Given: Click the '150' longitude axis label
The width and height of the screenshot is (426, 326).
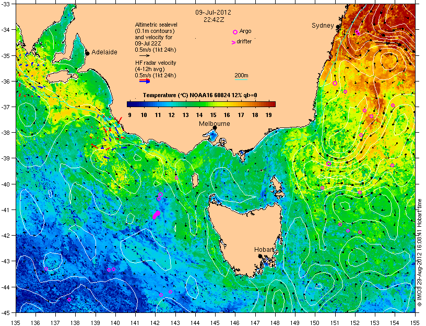Looking at the screenshot, I should pos(315,323).
